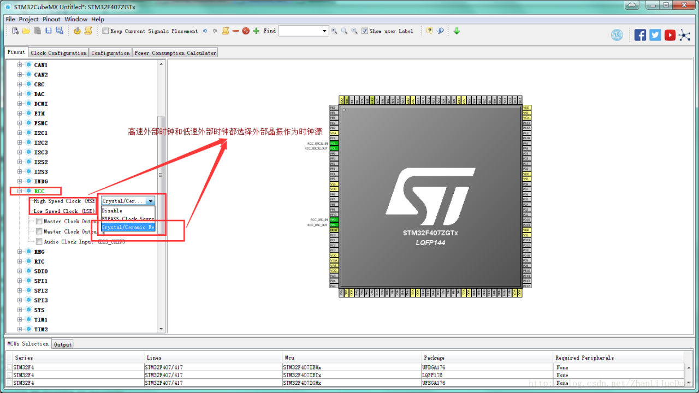Select the SPI1 tree item label

point(41,281)
